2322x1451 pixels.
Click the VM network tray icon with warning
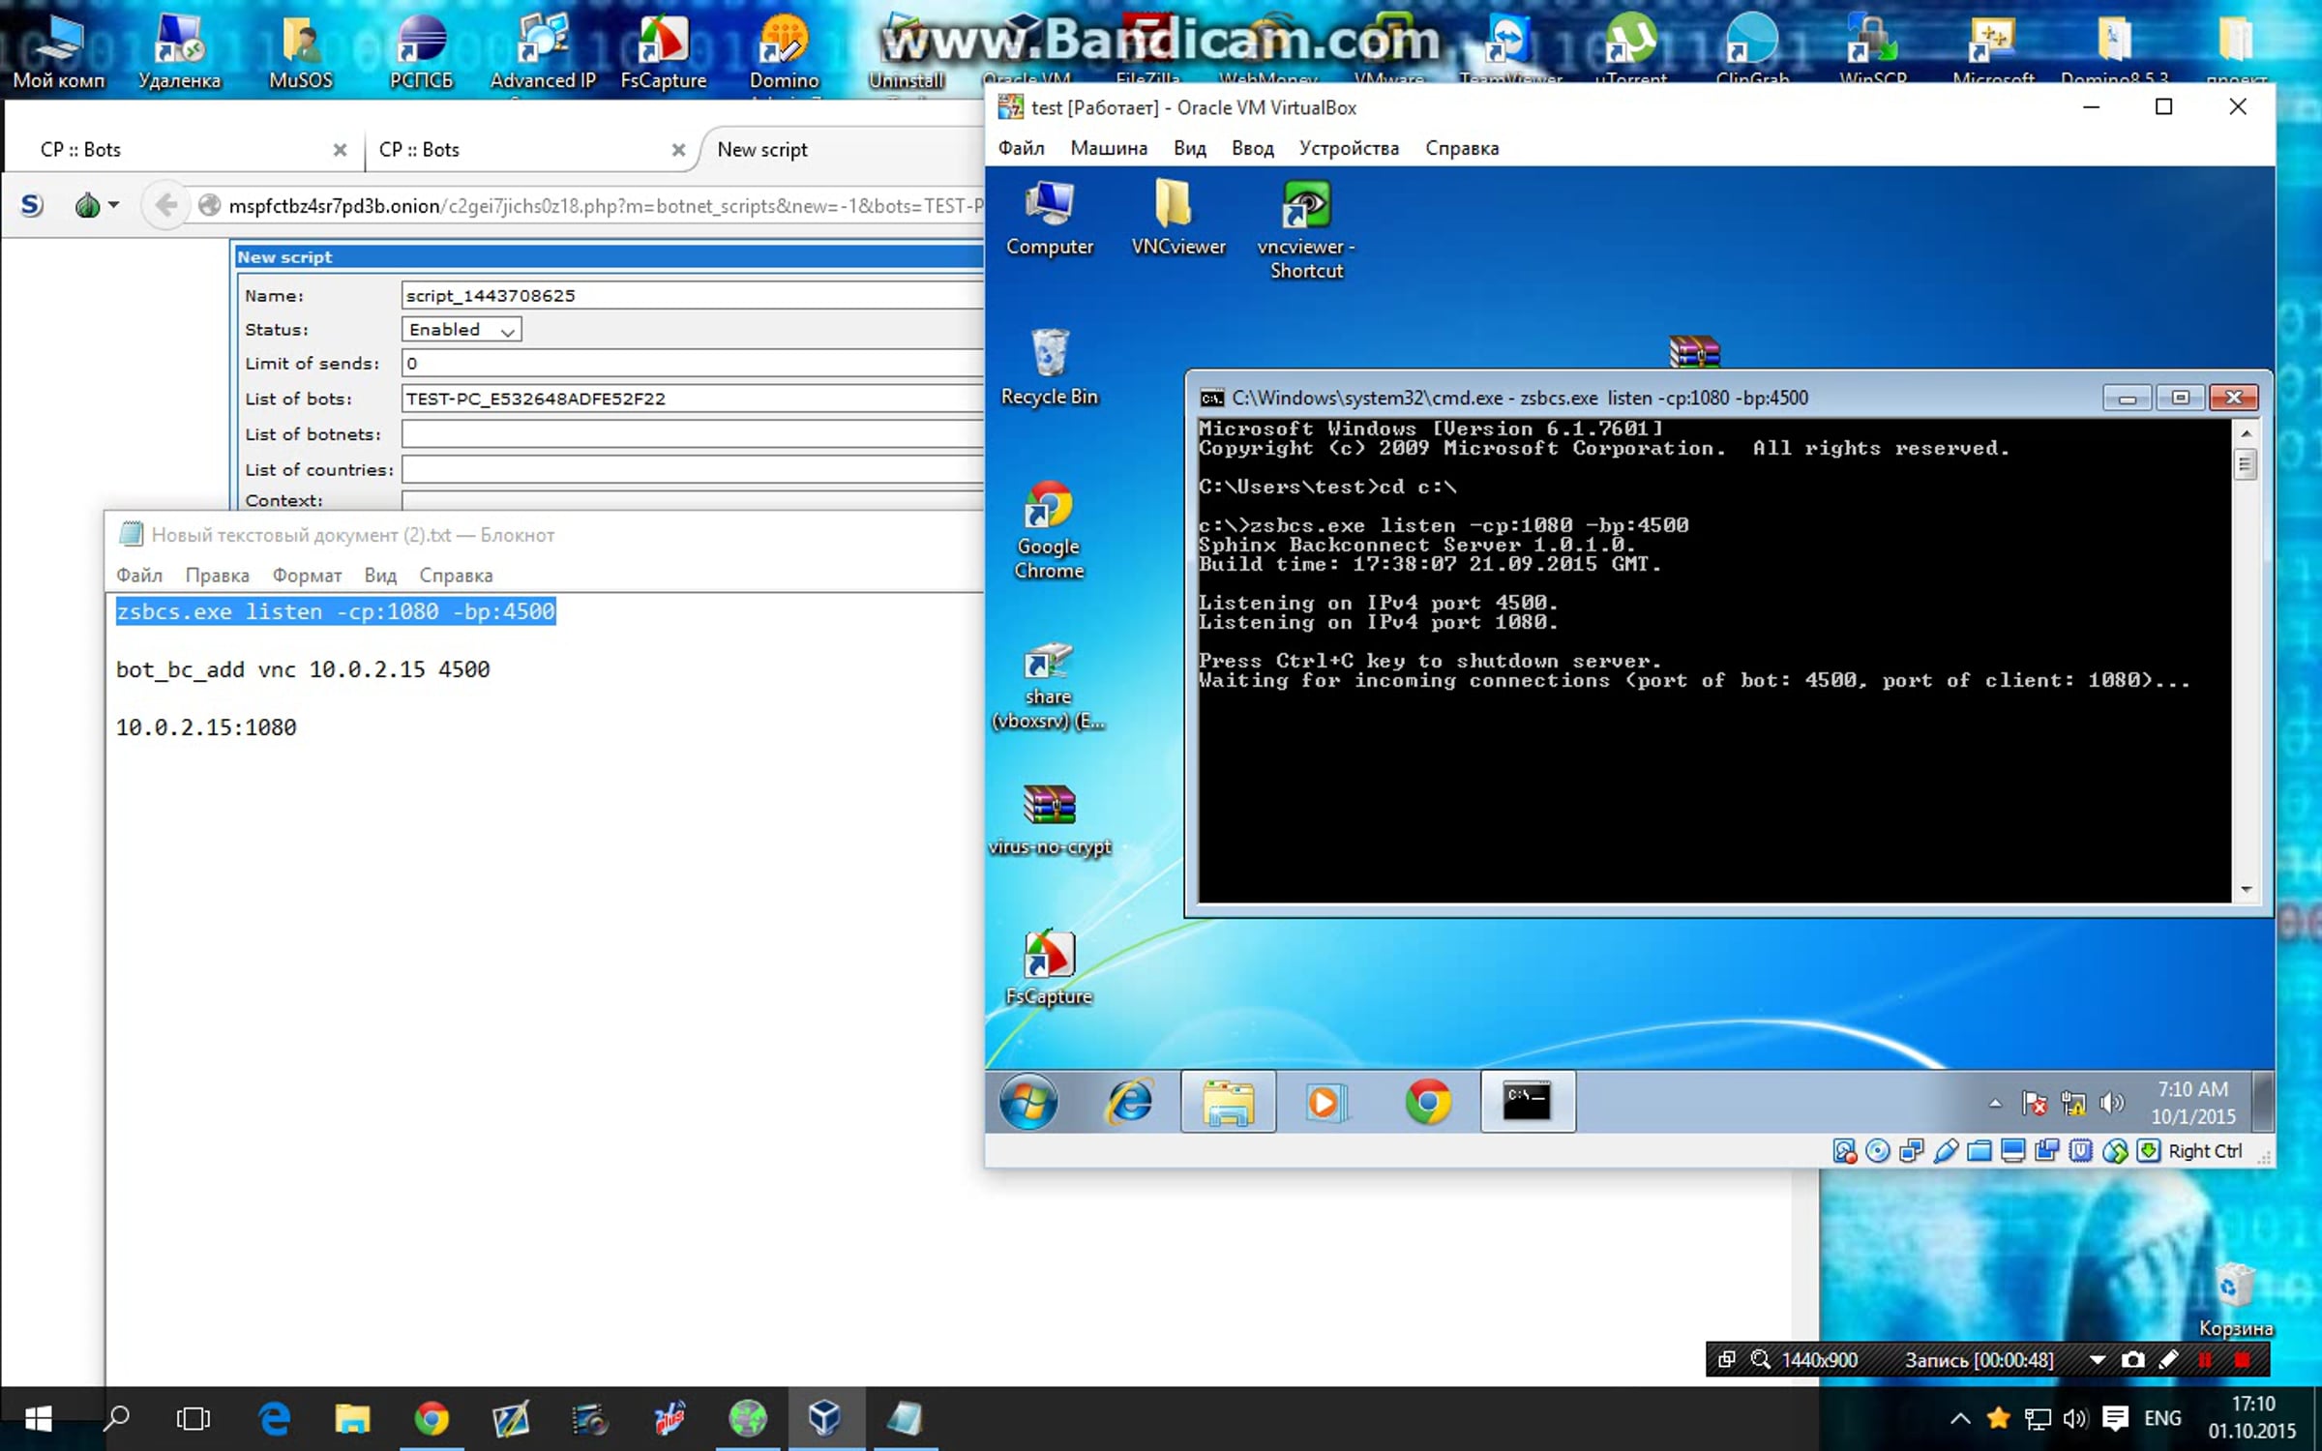click(2073, 1103)
